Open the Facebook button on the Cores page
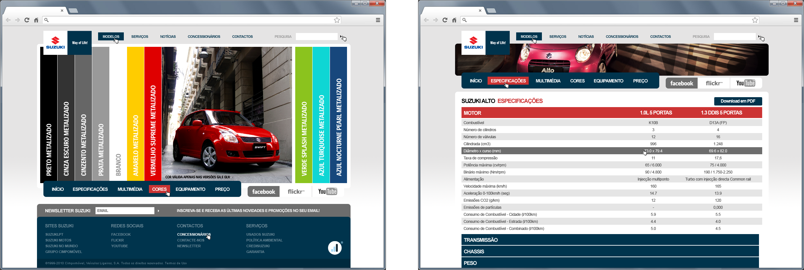The height and width of the screenshot is (270, 804). [263, 191]
